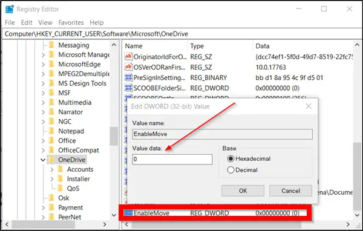Viewport: 363px width, 231px height.
Task: Click the tree pane horizontal scrollbar thumb
Action: (44, 224)
